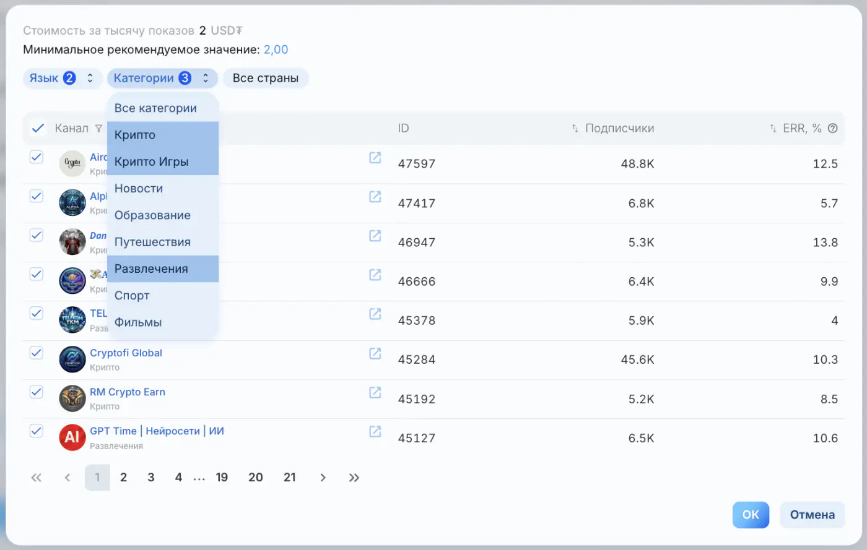
Task: Open external link for channel ID 46947
Action: pos(375,236)
